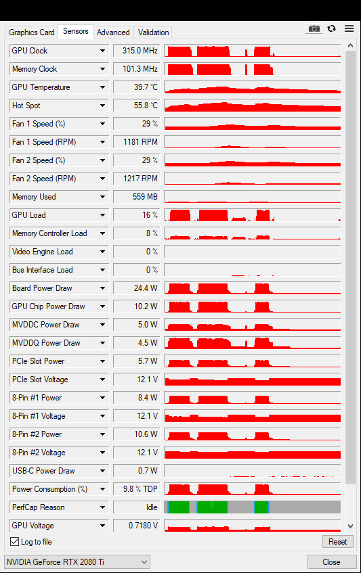The height and width of the screenshot is (573, 361).
Task: Click the MVDDQ Power Draw 4.5 W value
Action: point(137,343)
